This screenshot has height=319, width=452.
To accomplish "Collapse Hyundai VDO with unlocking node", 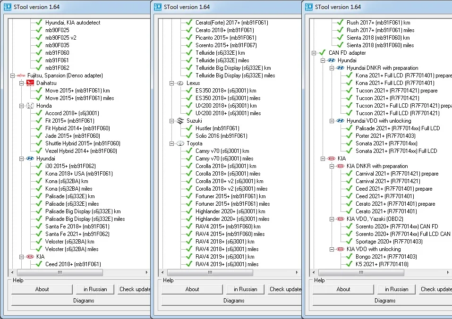I will 332,121.
